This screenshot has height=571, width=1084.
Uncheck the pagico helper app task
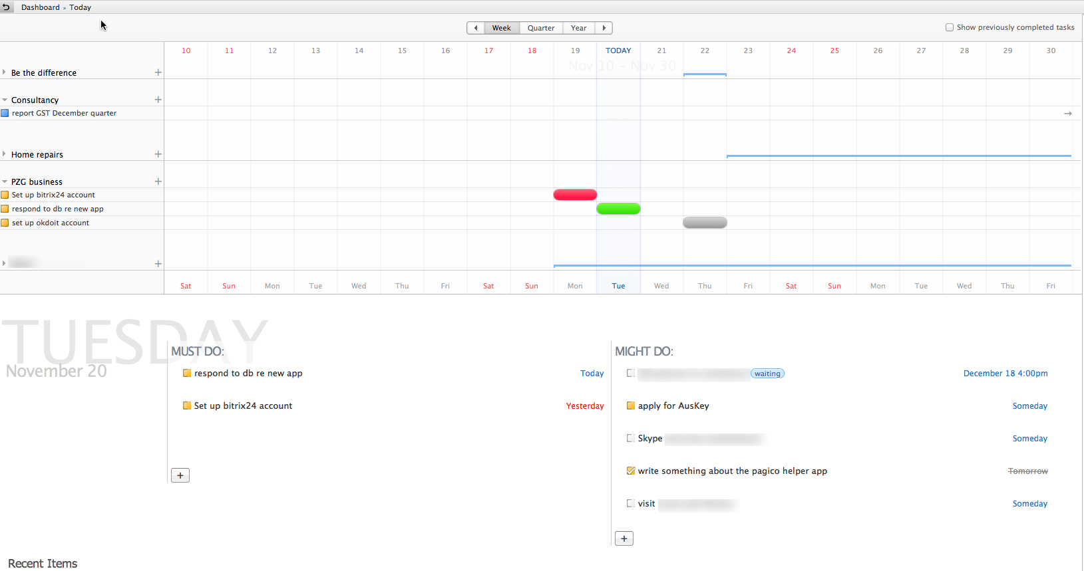(x=631, y=471)
